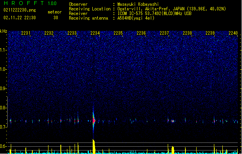Click the timestamp 02.11.22 22:30
The height and width of the screenshot is (154, 242).
click(20, 18)
